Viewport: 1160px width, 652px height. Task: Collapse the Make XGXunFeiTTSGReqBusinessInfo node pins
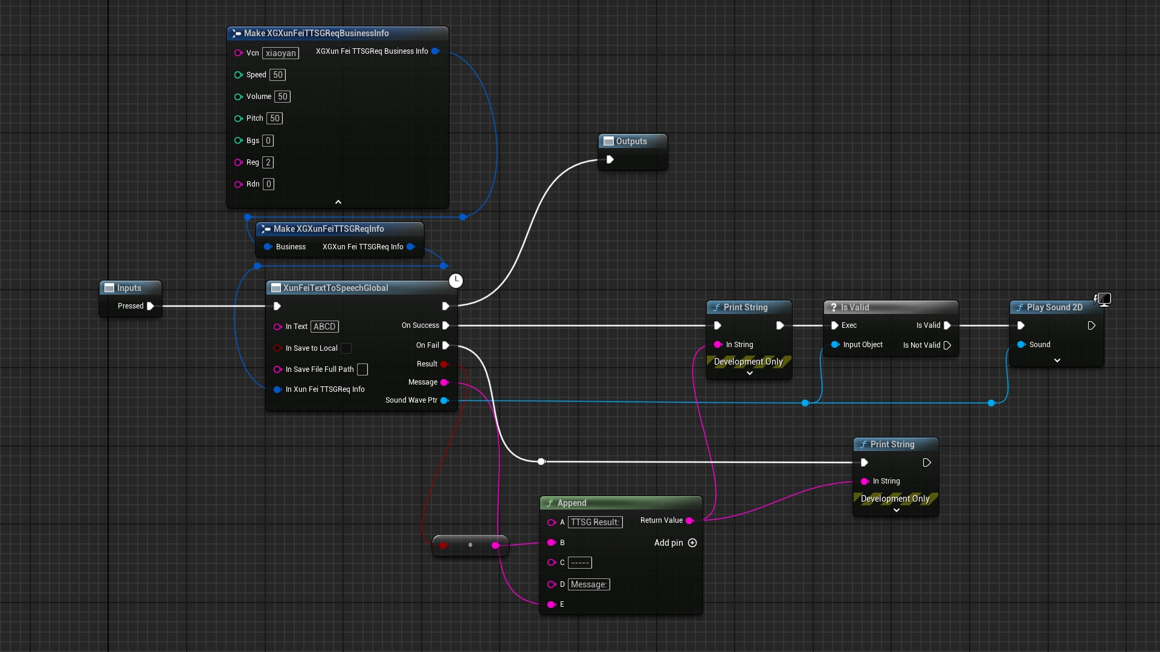(338, 202)
